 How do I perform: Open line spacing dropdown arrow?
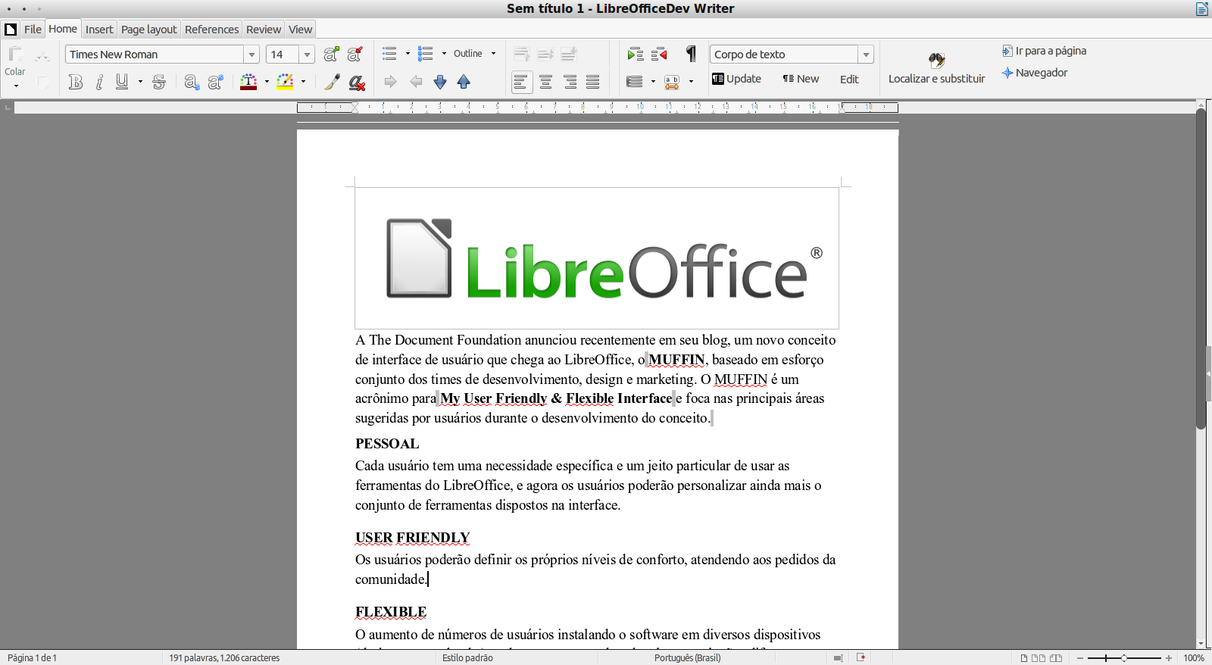point(653,82)
